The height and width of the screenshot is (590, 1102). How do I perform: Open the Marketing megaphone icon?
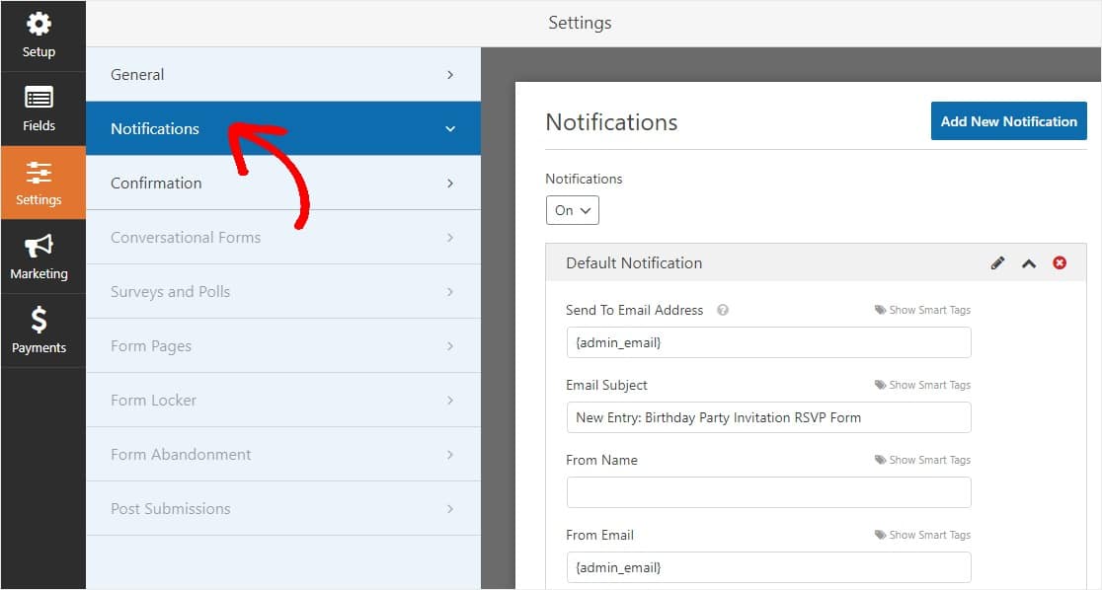pyautogui.click(x=39, y=246)
